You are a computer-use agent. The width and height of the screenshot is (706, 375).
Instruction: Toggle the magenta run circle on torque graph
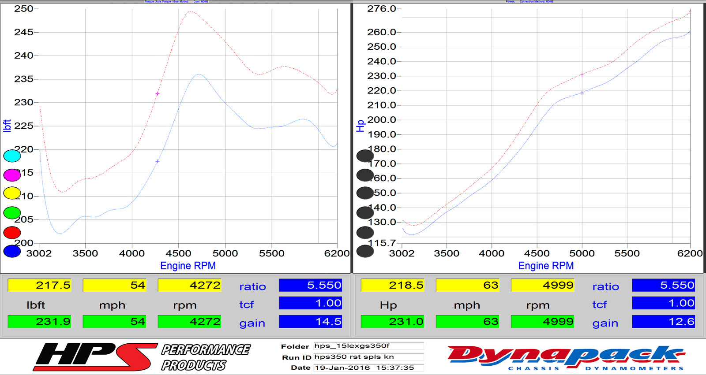tap(12, 175)
